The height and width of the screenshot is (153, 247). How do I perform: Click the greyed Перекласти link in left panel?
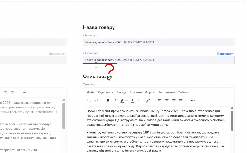(x=57, y=54)
